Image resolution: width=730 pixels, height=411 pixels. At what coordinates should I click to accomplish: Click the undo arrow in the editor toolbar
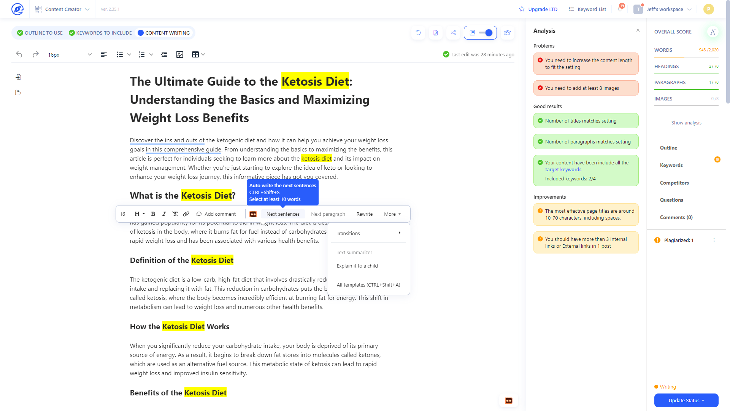(x=19, y=54)
